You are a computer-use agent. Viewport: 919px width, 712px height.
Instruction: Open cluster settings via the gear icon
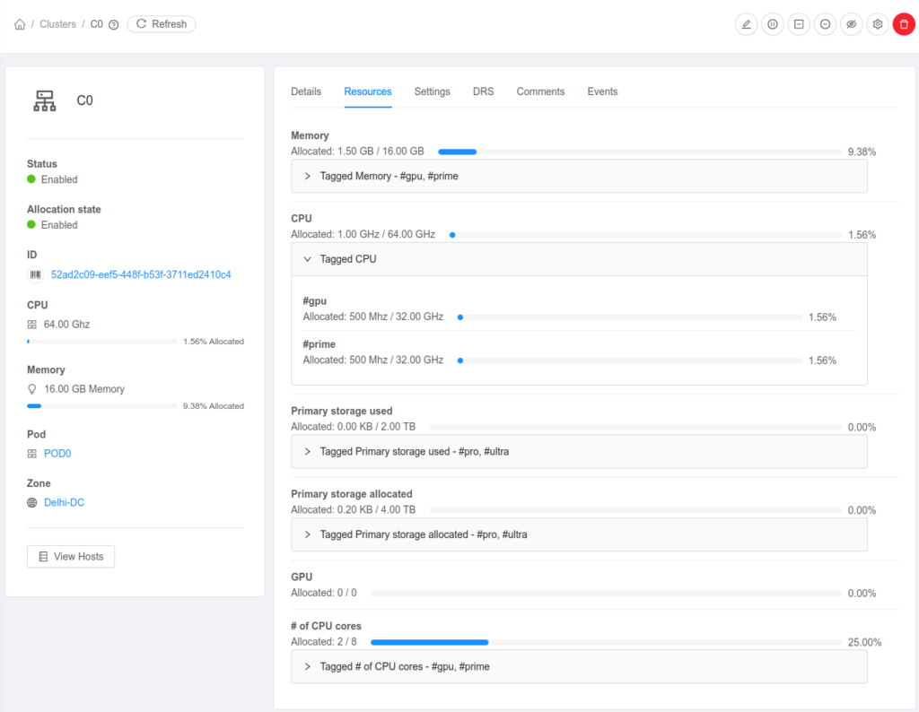point(877,24)
